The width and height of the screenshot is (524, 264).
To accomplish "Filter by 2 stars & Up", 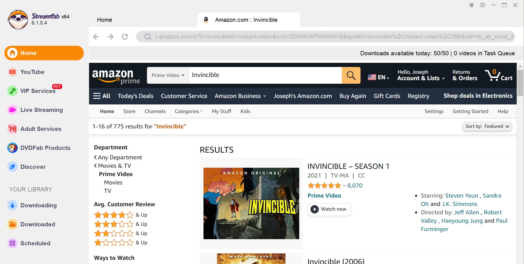I will point(121,233).
